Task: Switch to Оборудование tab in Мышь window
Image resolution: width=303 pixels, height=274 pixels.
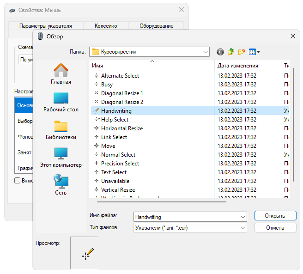Action: point(156,26)
